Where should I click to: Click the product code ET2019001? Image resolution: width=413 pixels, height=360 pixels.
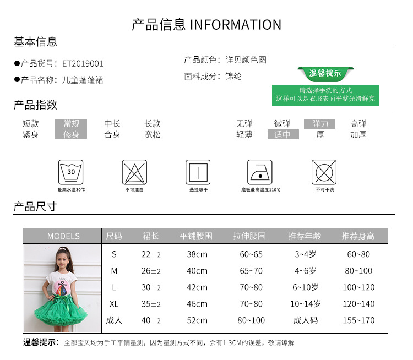83,64
